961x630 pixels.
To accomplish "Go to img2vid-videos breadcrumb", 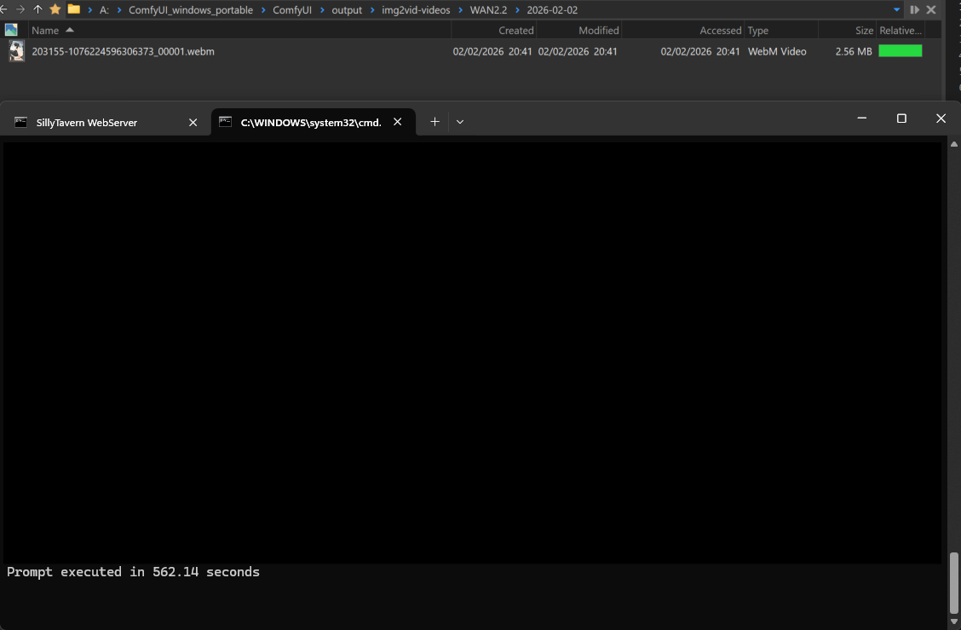I will [x=416, y=10].
